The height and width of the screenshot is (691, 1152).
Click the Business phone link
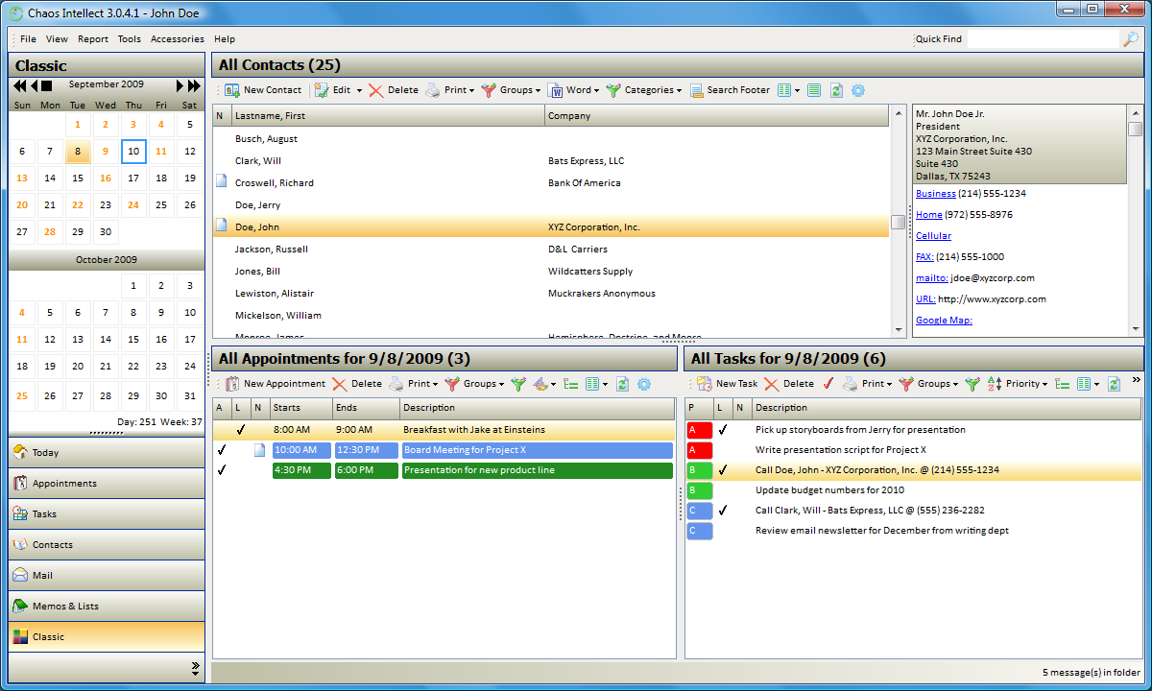click(x=936, y=194)
